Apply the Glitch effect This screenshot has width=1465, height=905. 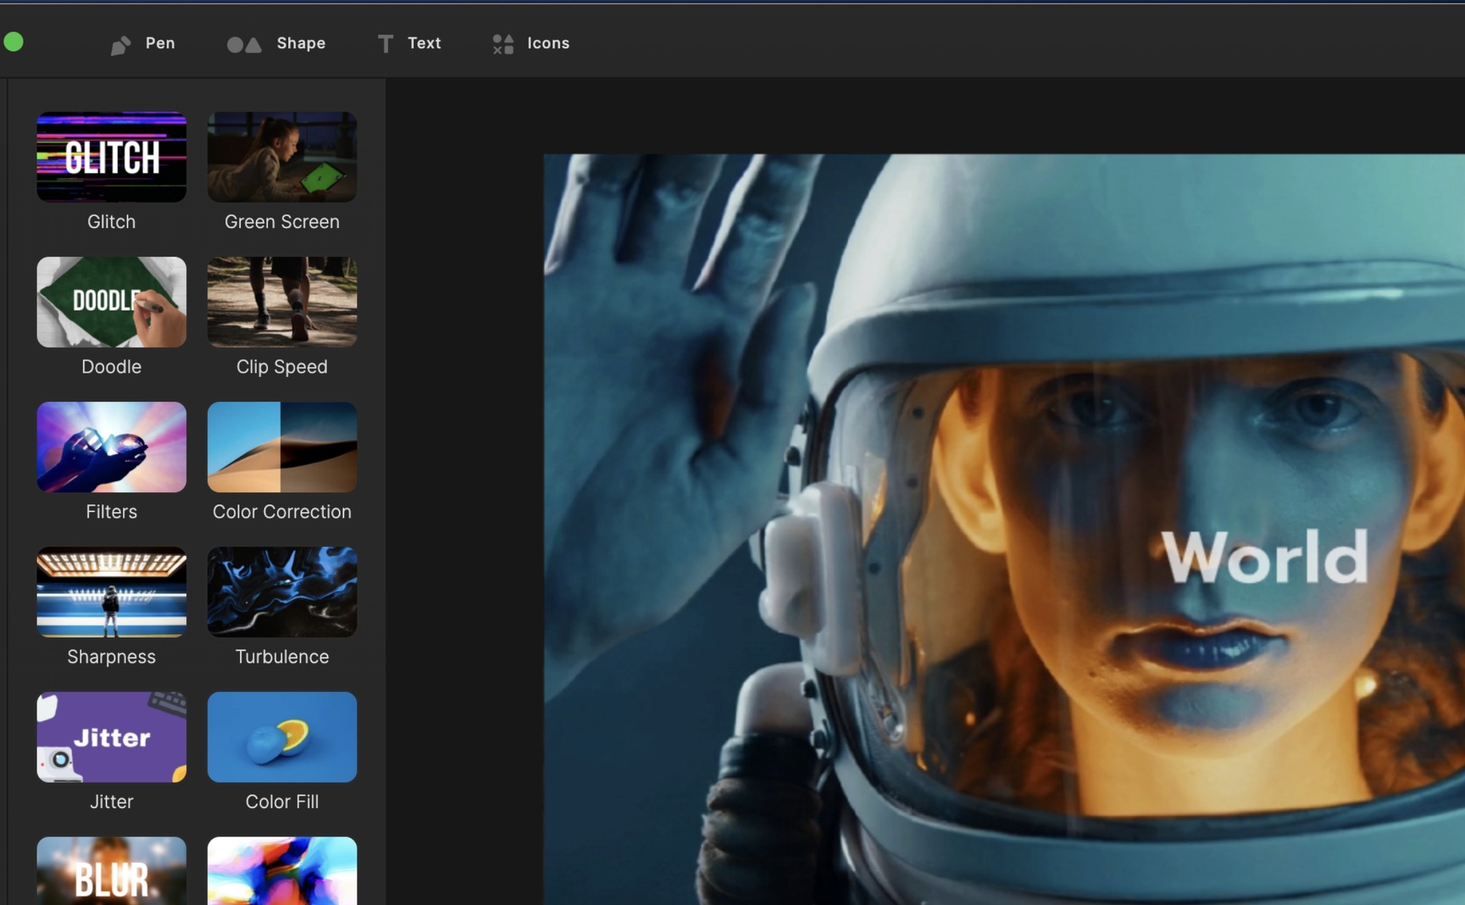(x=111, y=157)
